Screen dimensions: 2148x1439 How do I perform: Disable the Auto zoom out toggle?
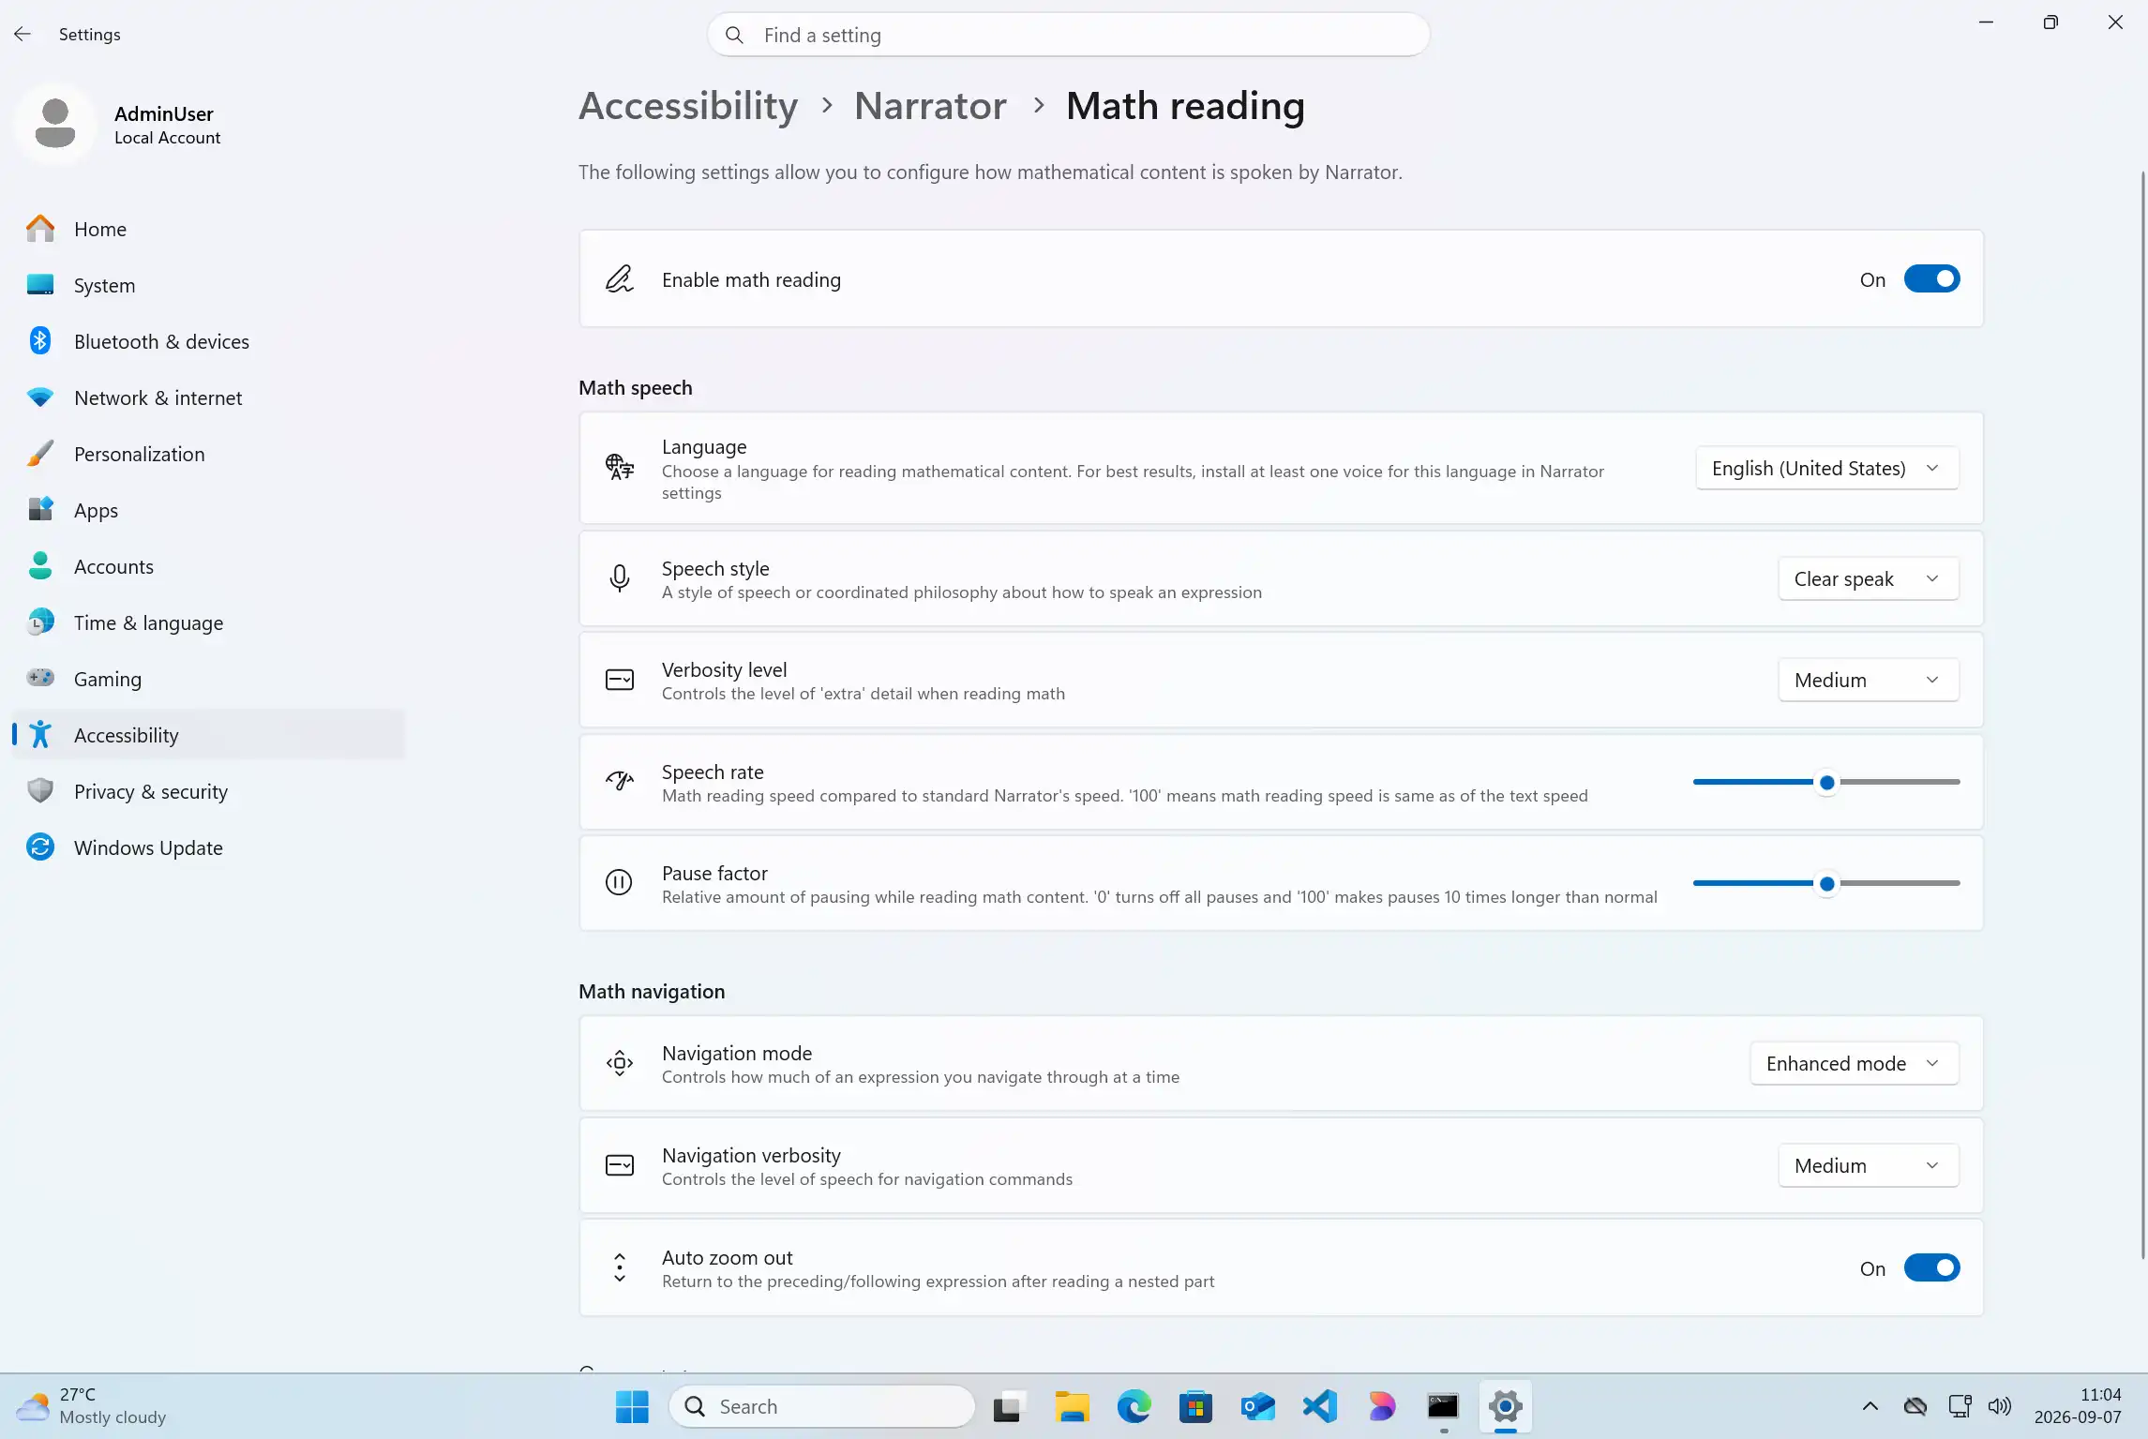(x=1931, y=1268)
